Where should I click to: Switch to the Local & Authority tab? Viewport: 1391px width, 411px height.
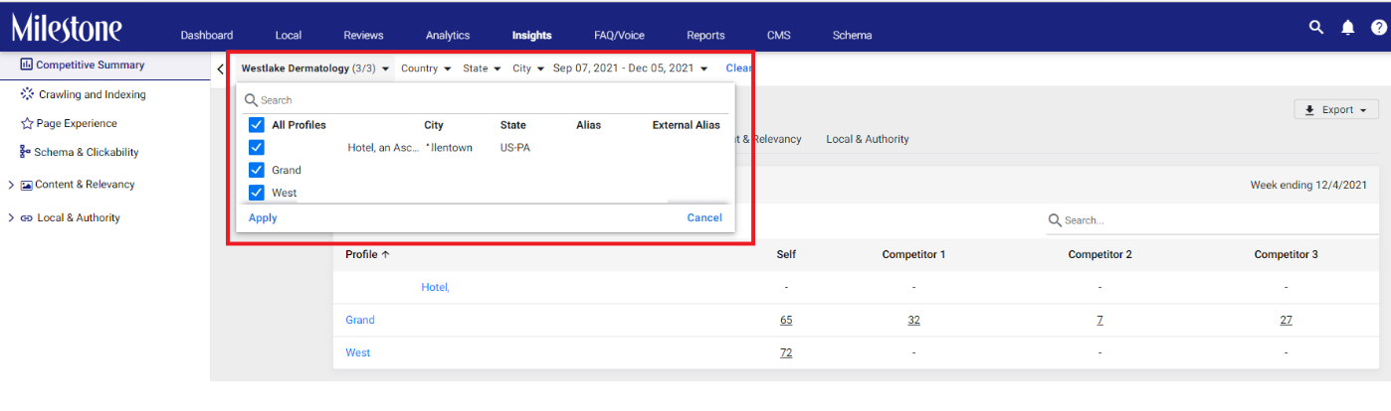(x=868, y=139)
